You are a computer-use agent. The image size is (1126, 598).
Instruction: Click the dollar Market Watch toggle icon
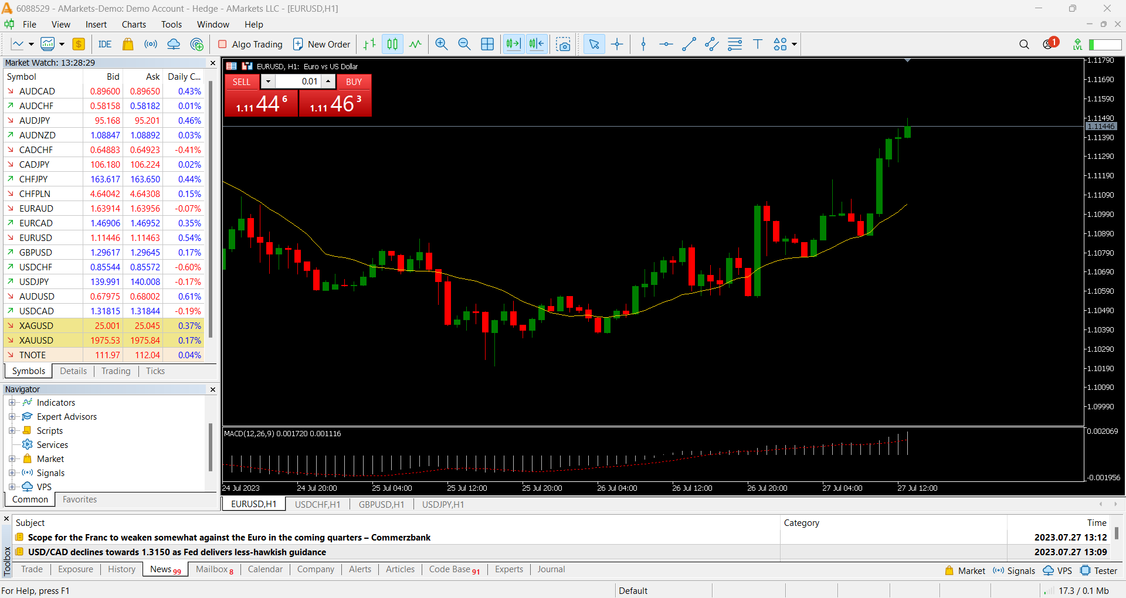click(x=79, y=44)
